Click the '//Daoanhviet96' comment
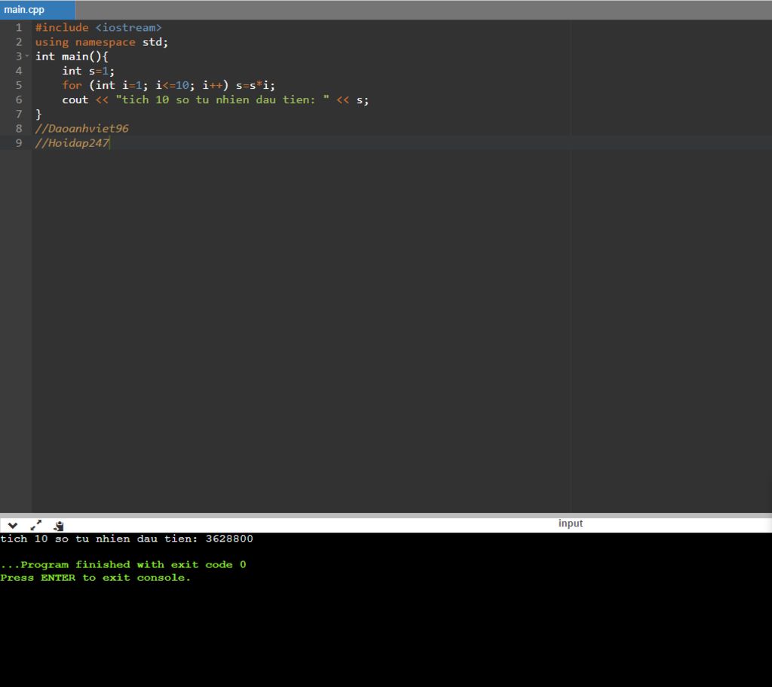The height and width of the screenshot is (687, 772). (x=81, y=129)
